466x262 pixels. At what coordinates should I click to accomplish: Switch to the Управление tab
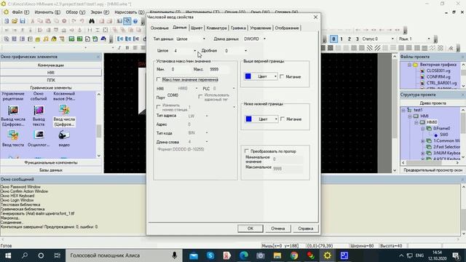tap(261, 28)
